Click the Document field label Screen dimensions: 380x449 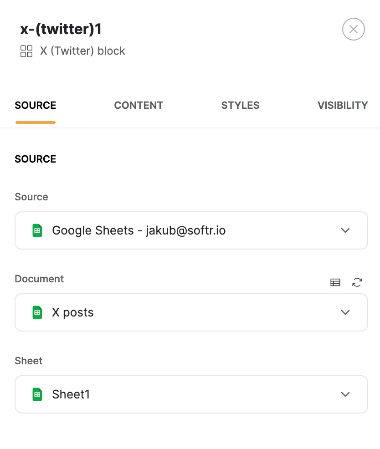point(39,279)
